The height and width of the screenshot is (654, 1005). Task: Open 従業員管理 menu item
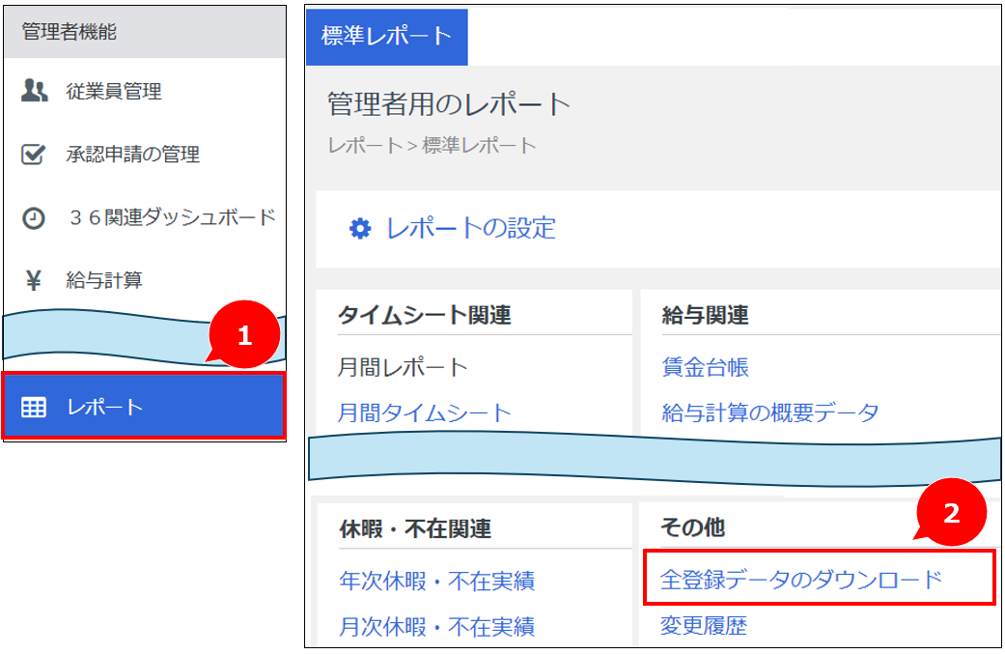click(x=113, y=92)
